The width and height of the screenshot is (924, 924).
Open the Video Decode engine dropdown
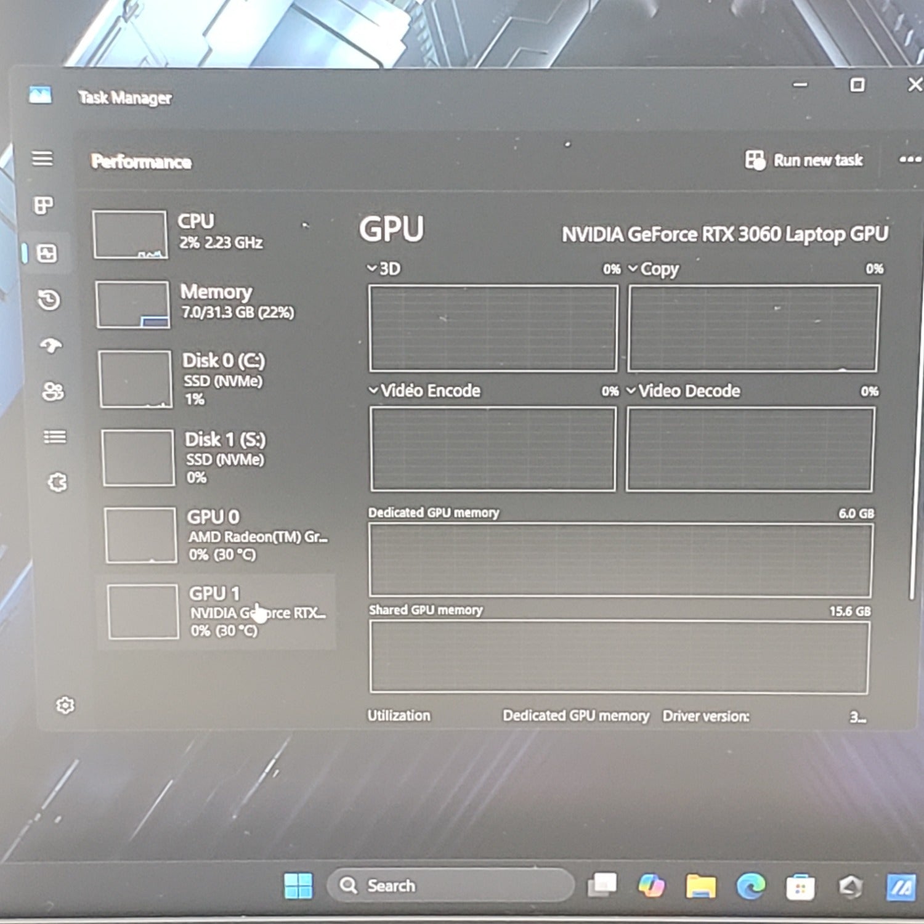click(631, 391)
